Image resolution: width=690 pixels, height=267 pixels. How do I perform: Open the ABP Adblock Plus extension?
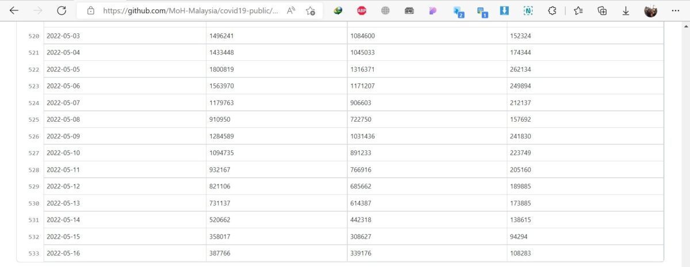click(362, 10)
